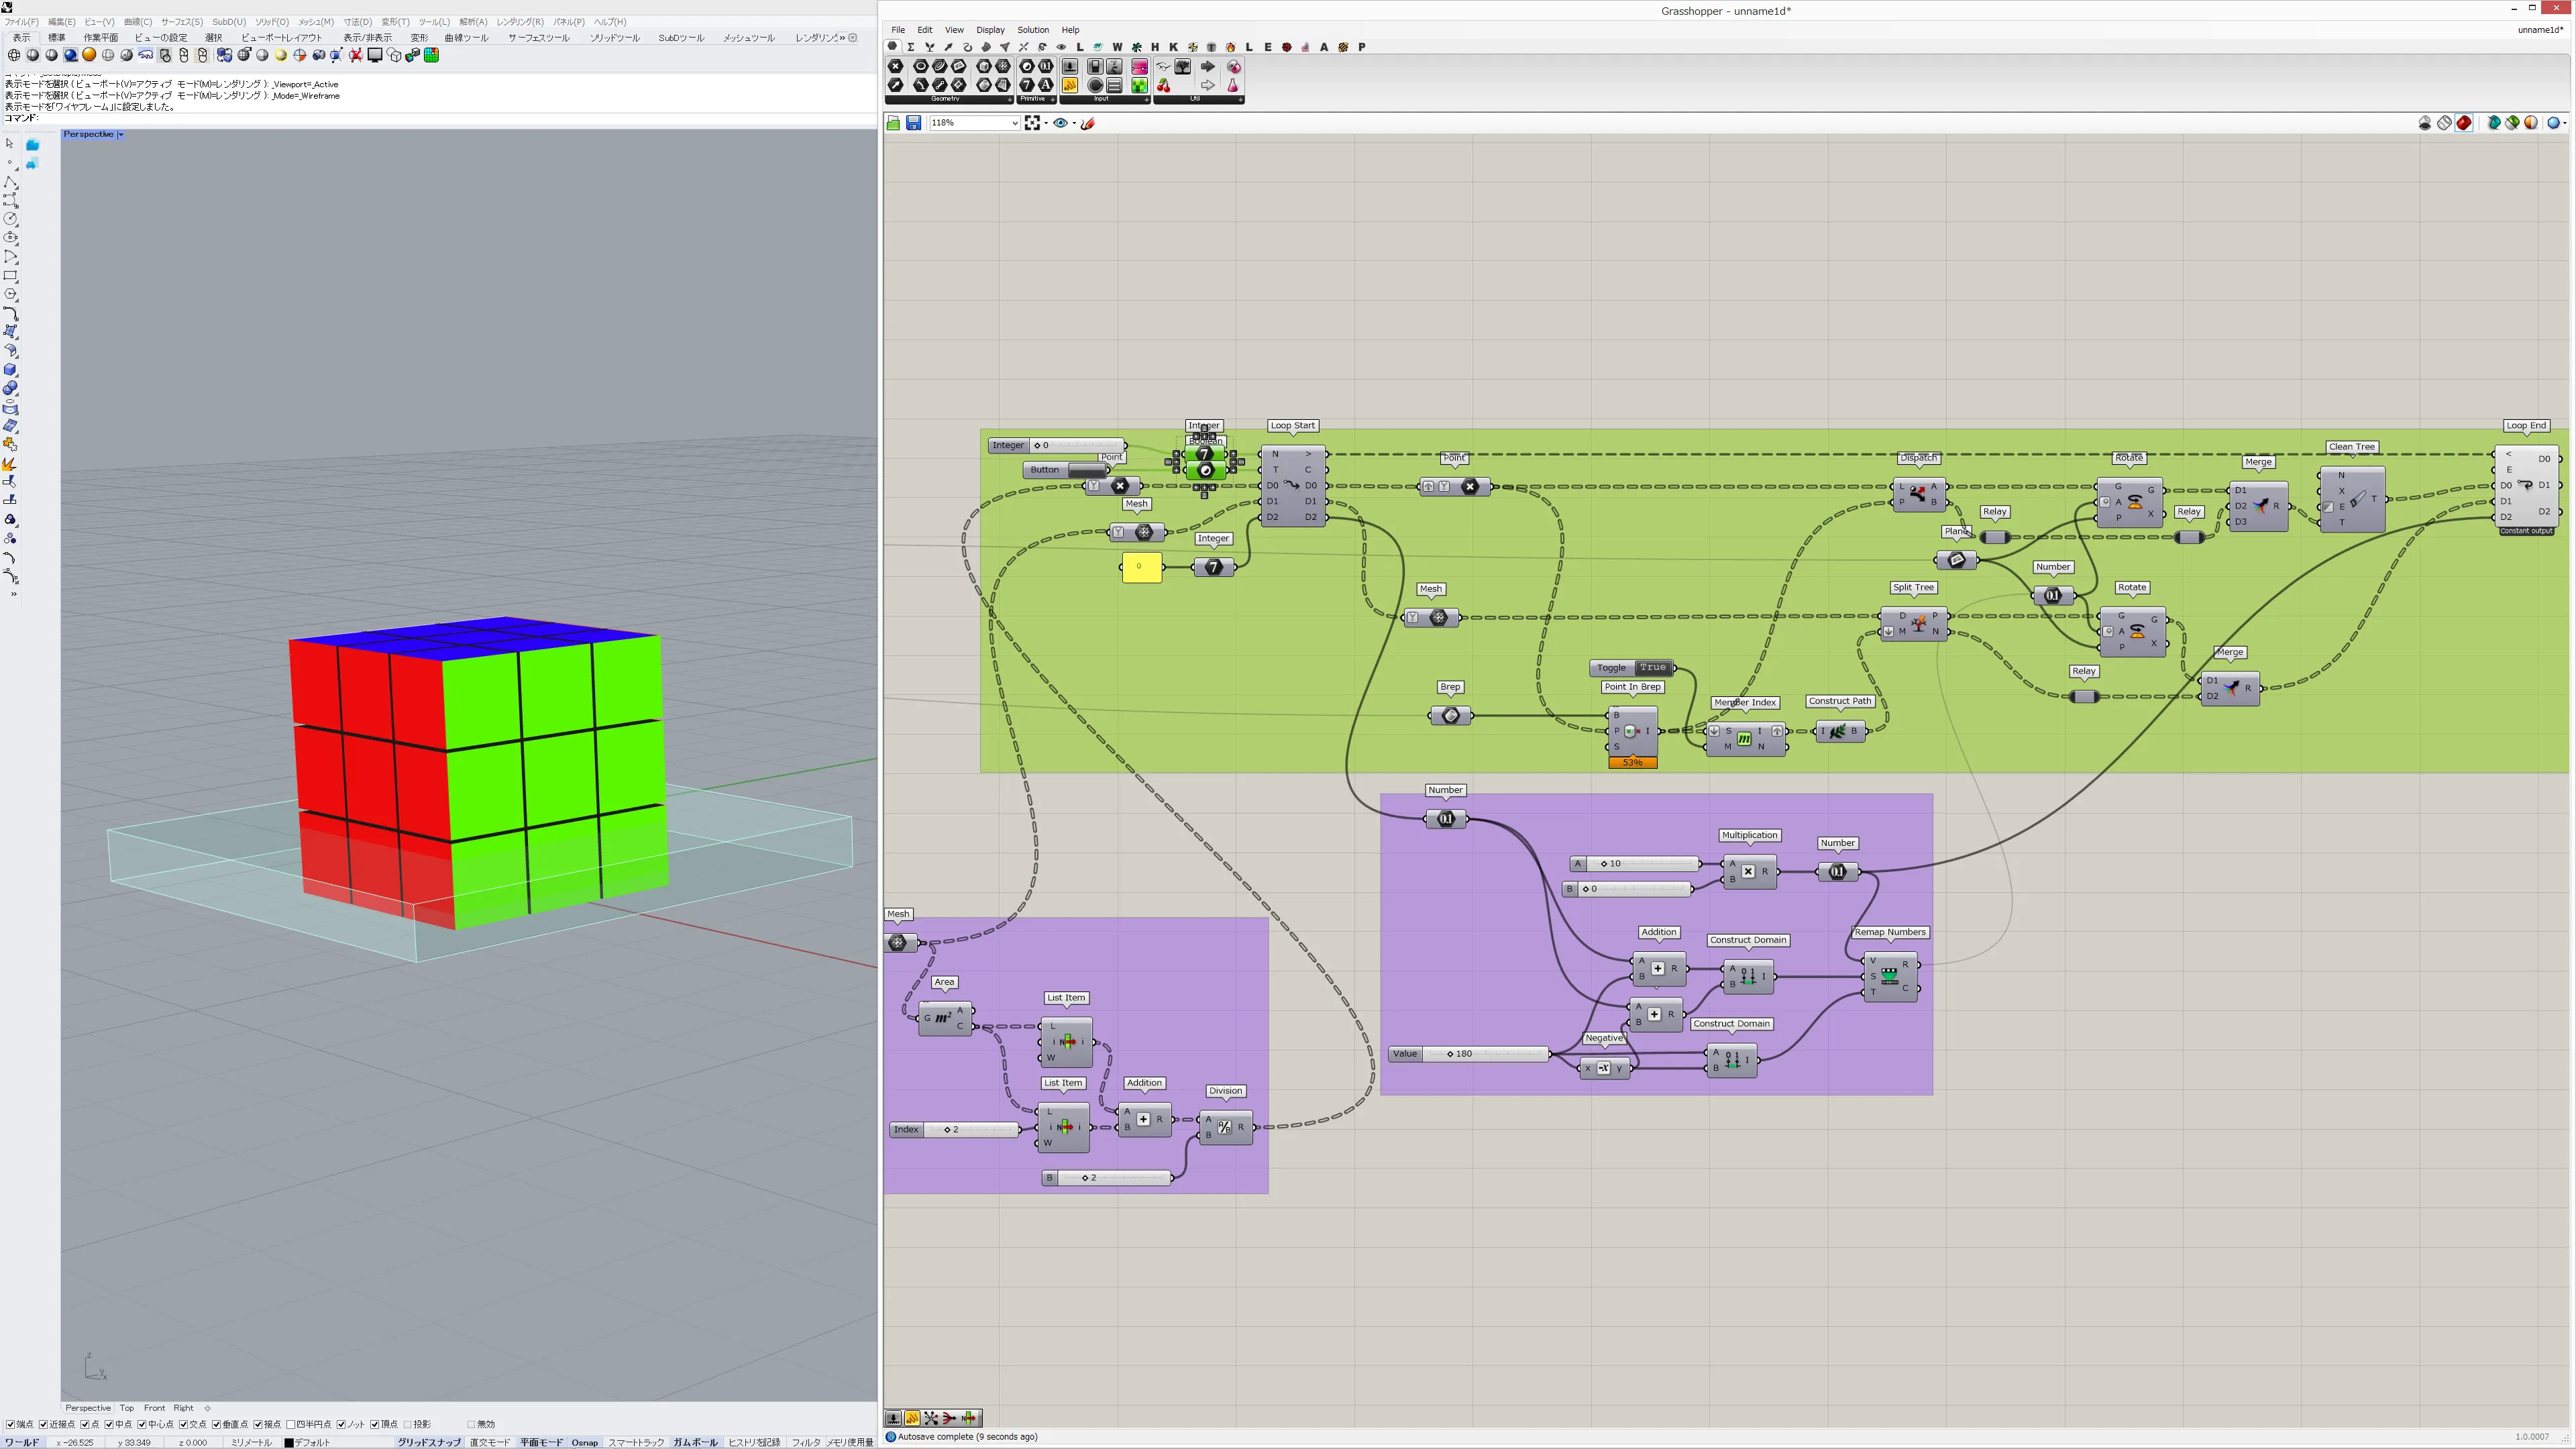
Task: Click the red preview-off icon top right canvas
Action: (2464, 123)
